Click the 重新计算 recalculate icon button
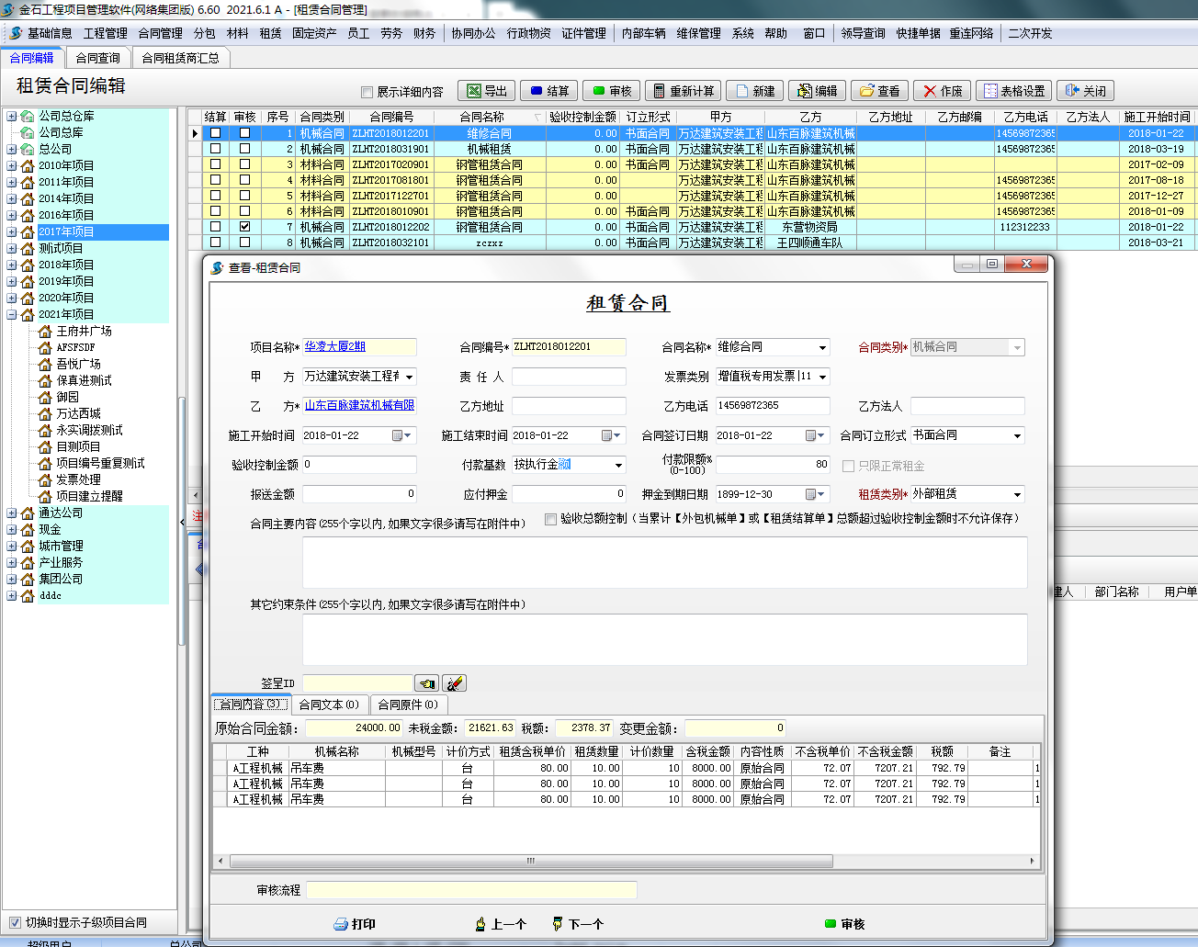The width and height of the screenshot is (1198, 947). point(659,91)
